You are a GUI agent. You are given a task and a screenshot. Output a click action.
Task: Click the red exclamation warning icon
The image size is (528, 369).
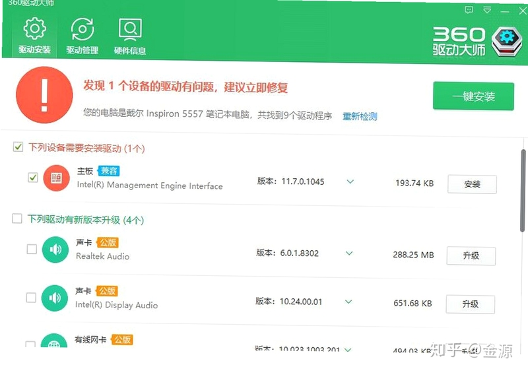pos(44,95)
